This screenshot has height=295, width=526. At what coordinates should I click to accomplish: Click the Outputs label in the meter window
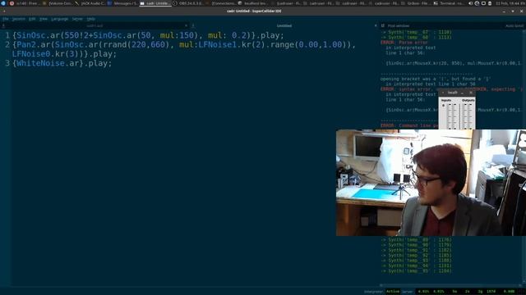(468, 100)
